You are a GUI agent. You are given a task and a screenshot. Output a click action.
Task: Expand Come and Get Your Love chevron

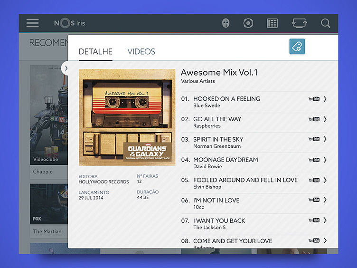(x=325, y=240)
